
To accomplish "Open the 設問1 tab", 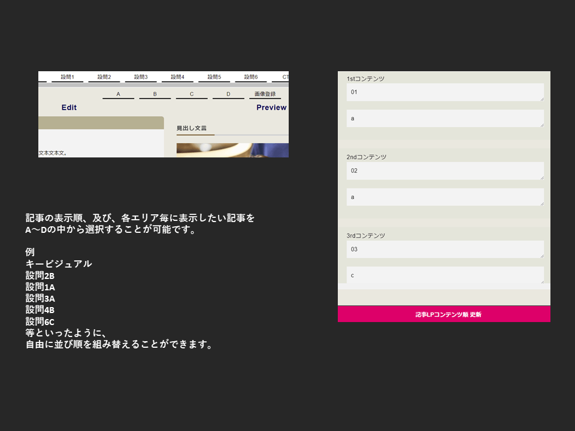I will tap(68, 77).
